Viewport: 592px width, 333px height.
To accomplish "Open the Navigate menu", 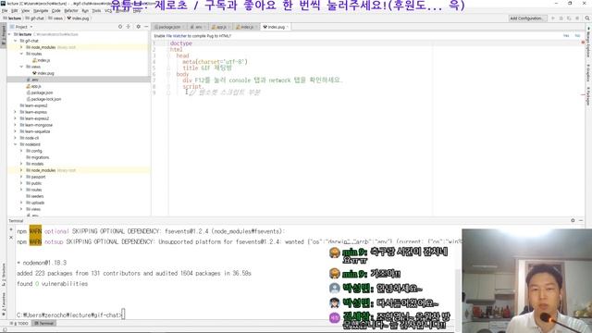I will pos(41,11).
